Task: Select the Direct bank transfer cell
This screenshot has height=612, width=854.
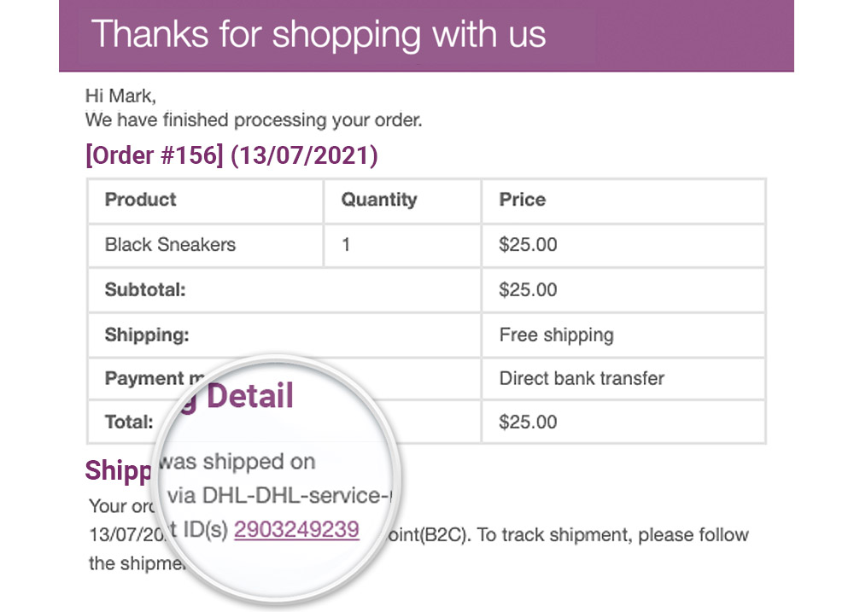Action: tap(623, 378)
